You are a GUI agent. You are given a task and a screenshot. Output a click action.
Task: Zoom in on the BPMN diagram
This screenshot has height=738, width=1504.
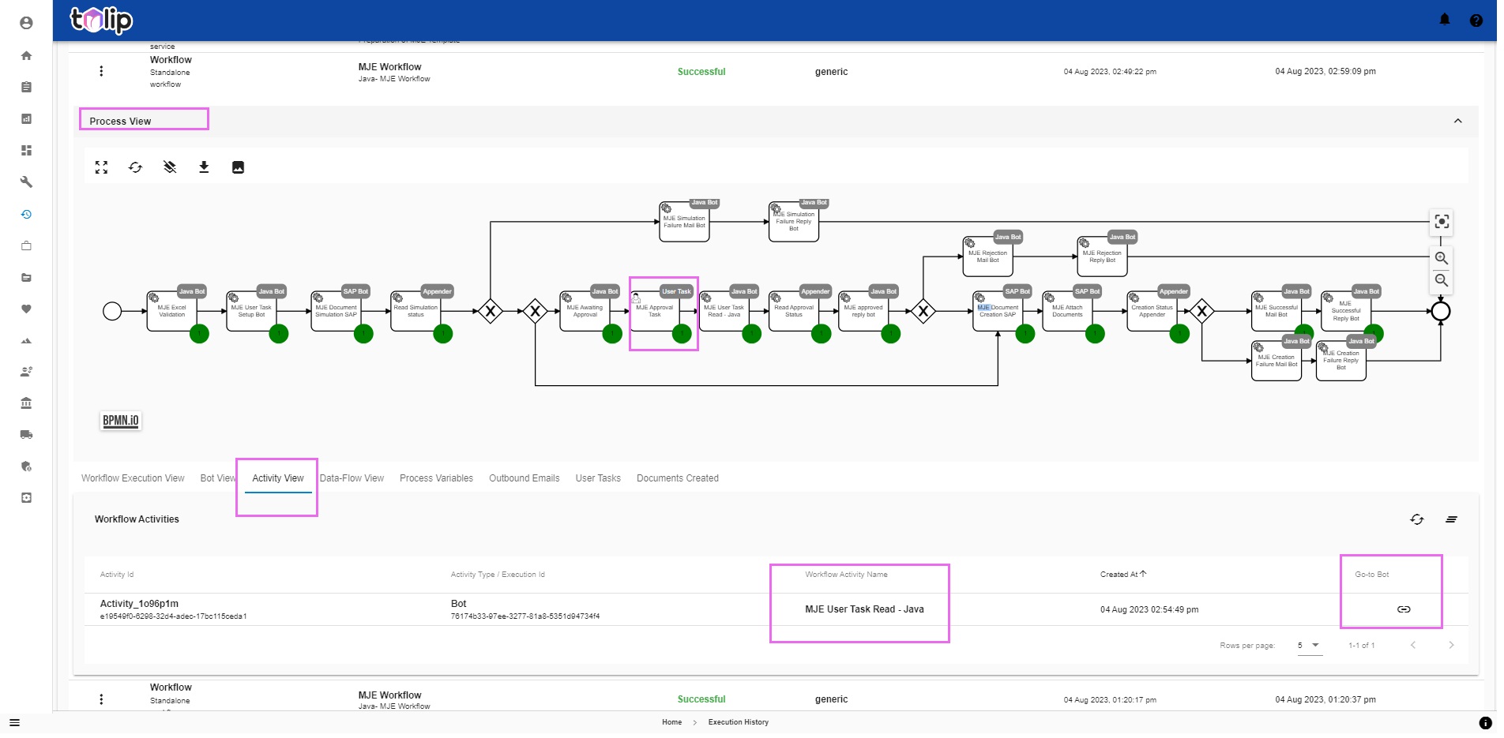tap(1442, 258)
